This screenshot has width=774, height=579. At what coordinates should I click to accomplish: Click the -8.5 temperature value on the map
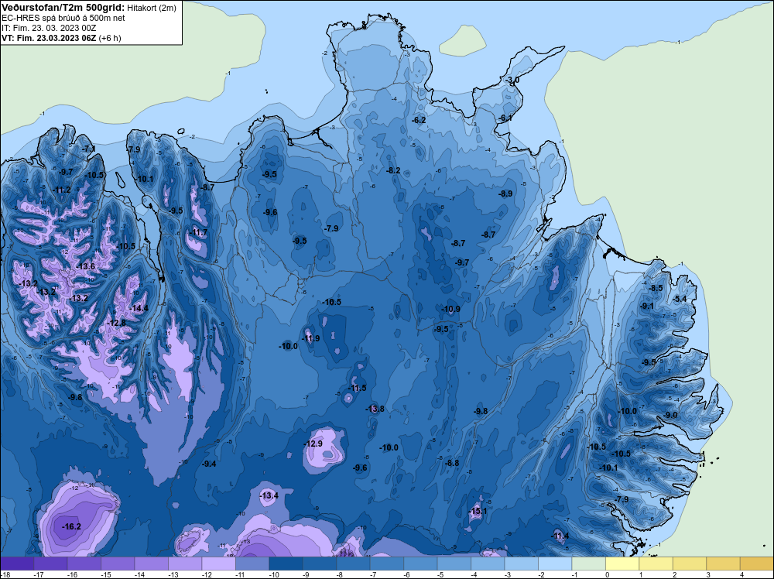(x=656, y=288)
